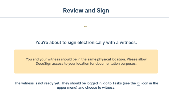Click the word electronically in the subtitle

(x=91, y=42)
